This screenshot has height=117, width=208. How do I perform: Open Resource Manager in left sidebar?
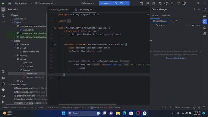click(3, 16)
